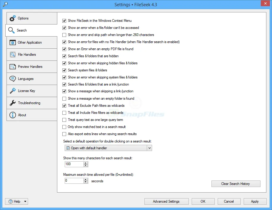
Task: Close the Settings window
Action: 266,3
